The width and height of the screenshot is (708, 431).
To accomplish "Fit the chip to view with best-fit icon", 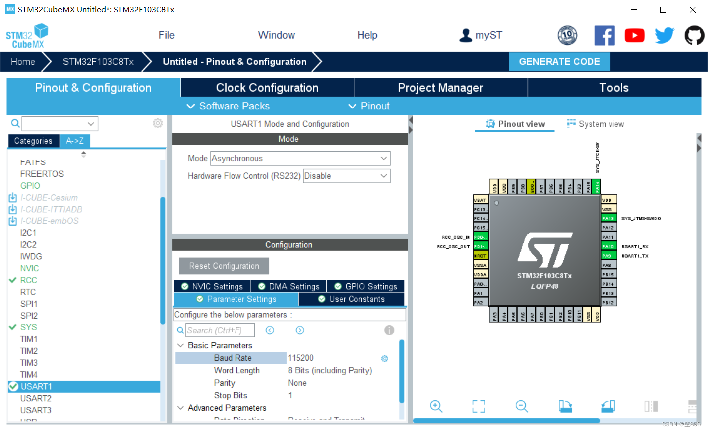I will pos(479,406).
